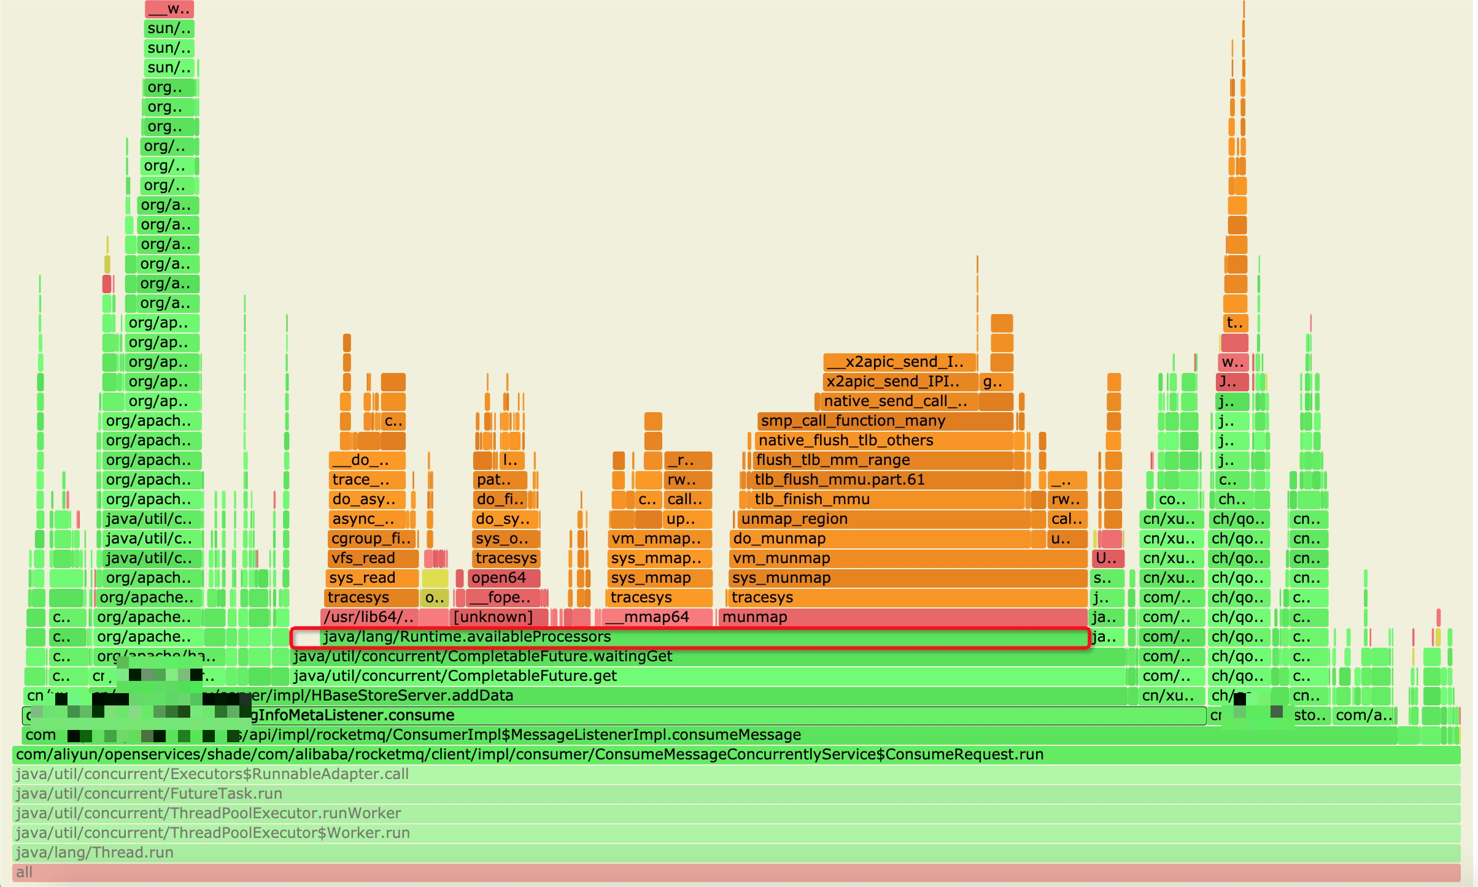Click the do_fi.. frame
Viewport: 1478px width, 887px height.
(x=500, y=499)
